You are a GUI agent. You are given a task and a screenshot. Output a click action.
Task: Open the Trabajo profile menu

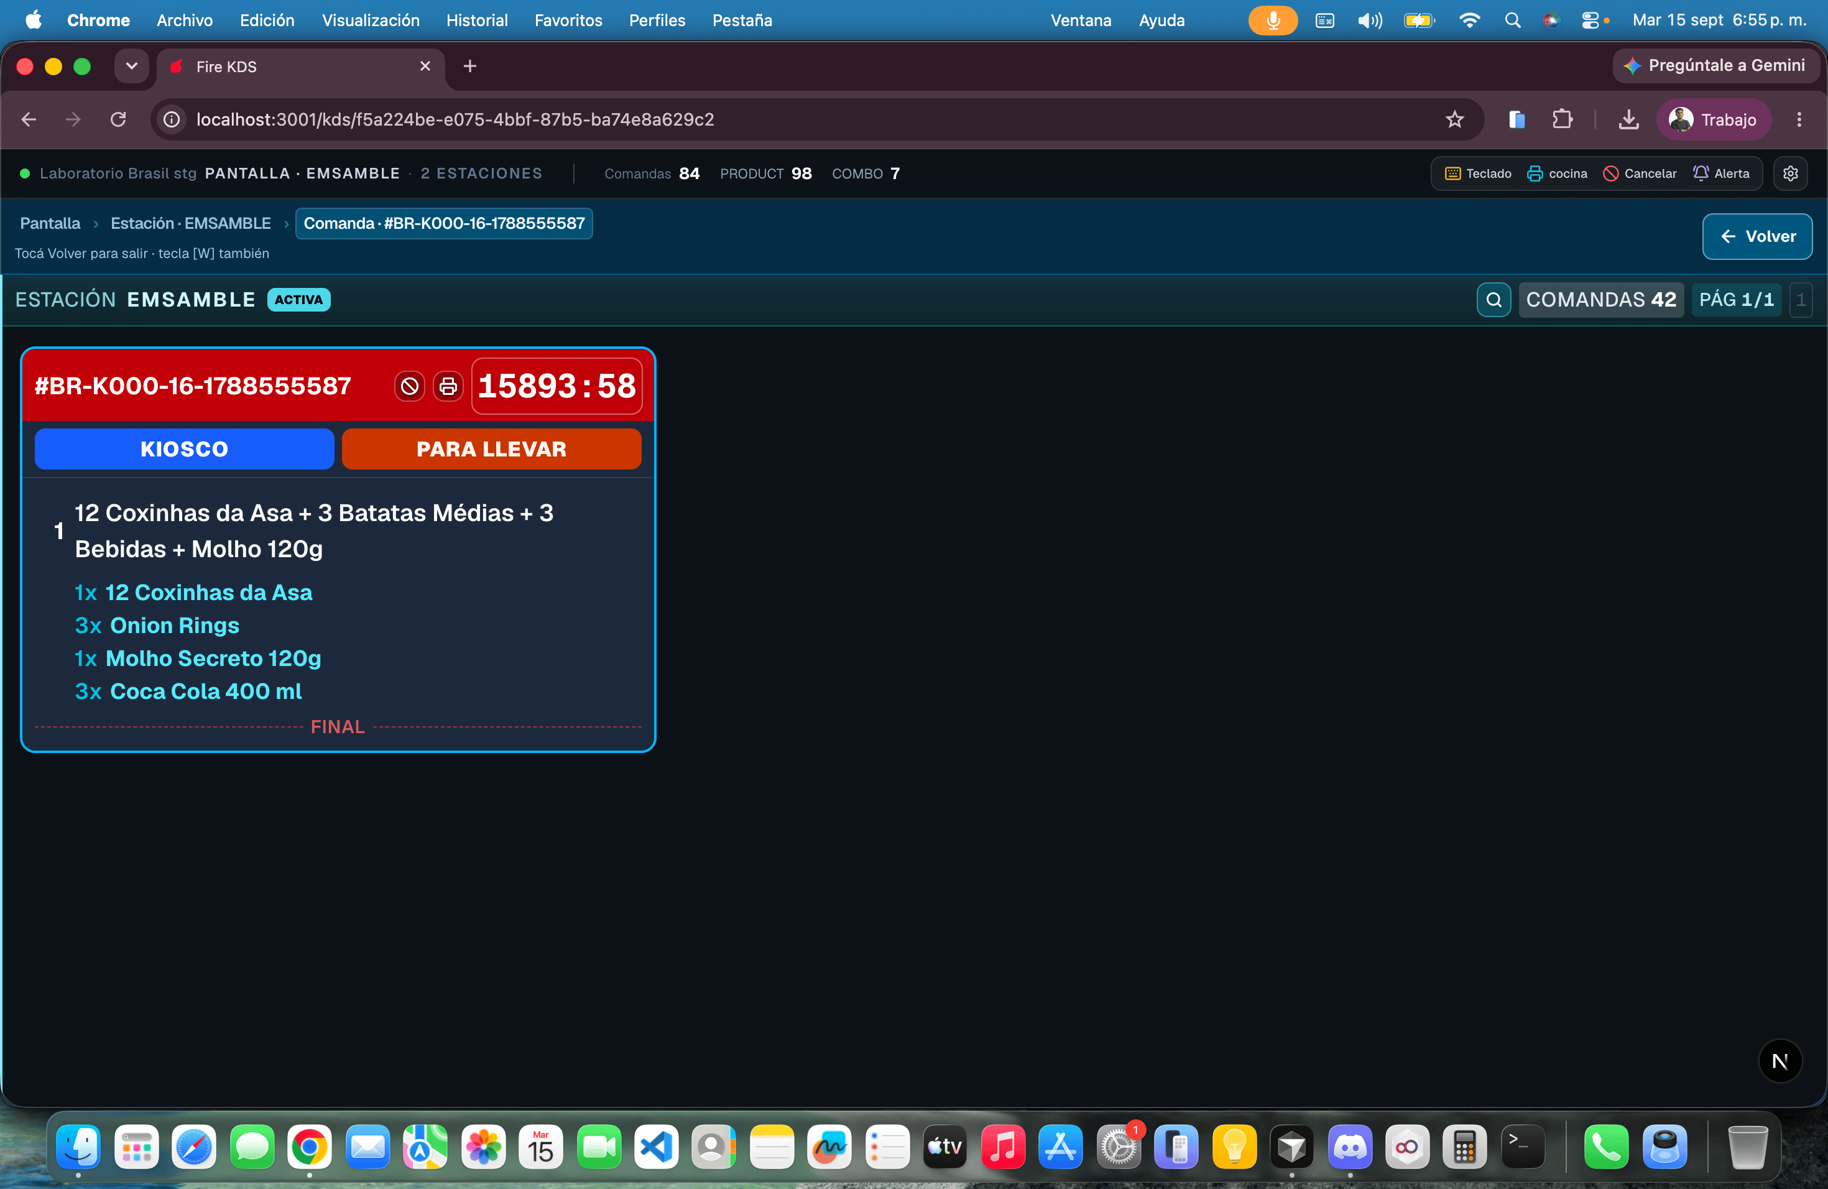tap(1713, 119)
